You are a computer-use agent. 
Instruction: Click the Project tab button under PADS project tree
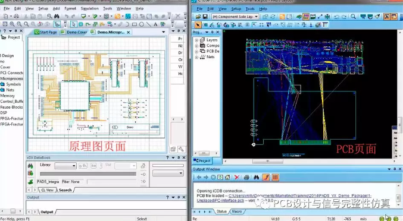202,161
